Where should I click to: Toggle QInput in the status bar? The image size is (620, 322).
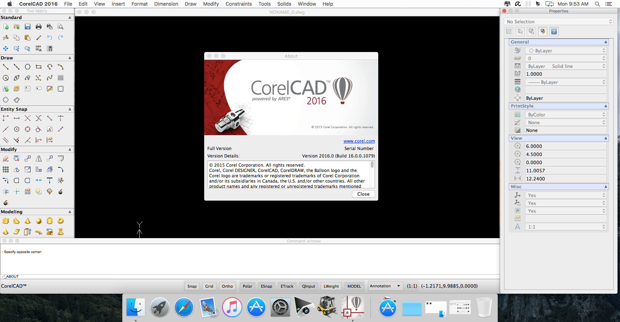tap(308, 286)
